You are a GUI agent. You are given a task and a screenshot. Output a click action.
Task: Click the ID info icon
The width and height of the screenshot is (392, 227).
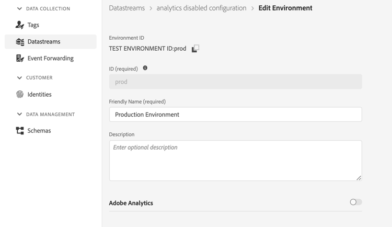coord(145,68)
